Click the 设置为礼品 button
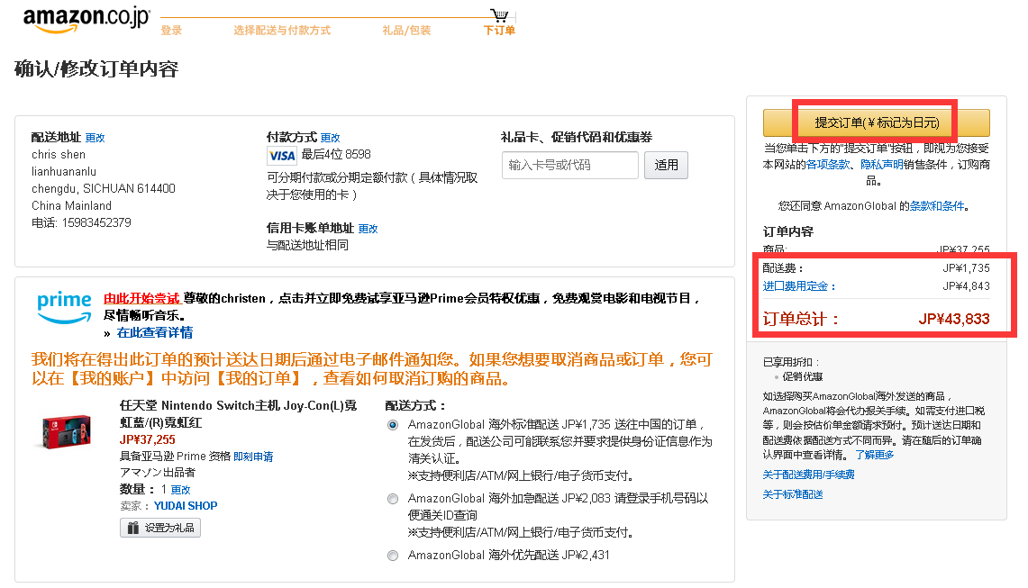Image resolution: width=1028 pixels, height=588 pixels. coord(160,528)
